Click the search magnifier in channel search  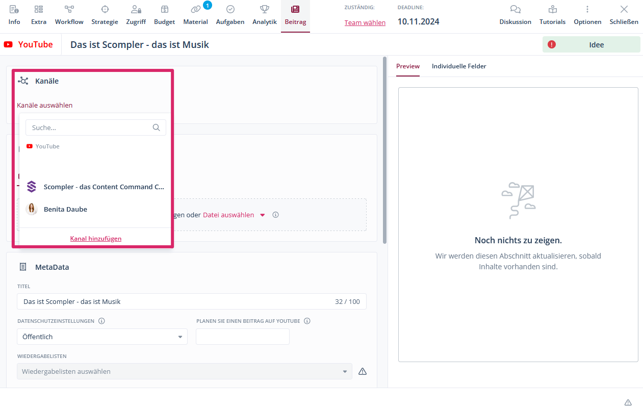coord(157,127)
